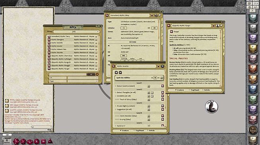
Task: Click the cast button for Charm Monster
Action: 149,116
